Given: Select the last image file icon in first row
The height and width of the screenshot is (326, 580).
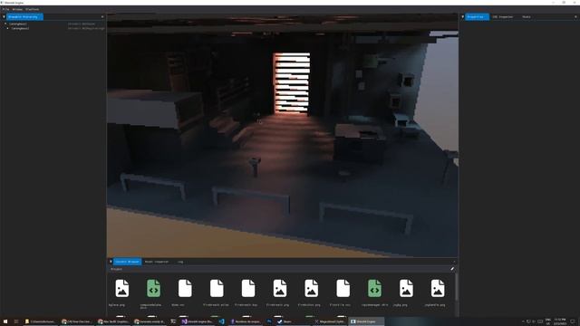Looking at the screenshot, I should coord(438,288).
